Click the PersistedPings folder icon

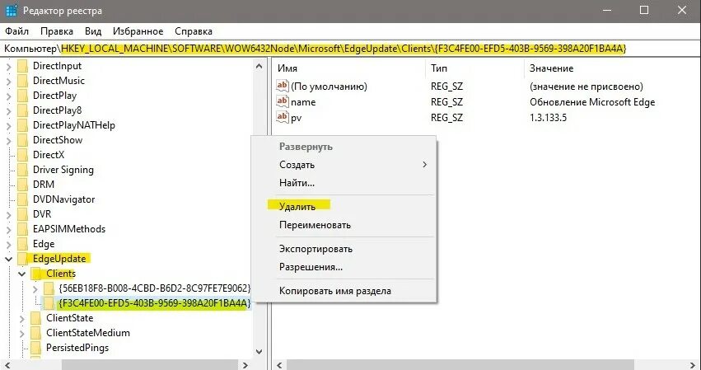click(35, 348)
